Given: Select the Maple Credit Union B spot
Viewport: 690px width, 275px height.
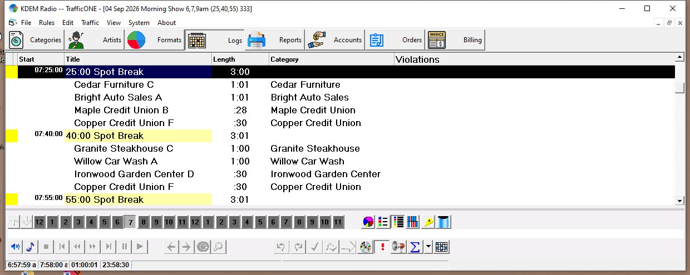Looking at the screenshot, I should (x=340, y=110).
